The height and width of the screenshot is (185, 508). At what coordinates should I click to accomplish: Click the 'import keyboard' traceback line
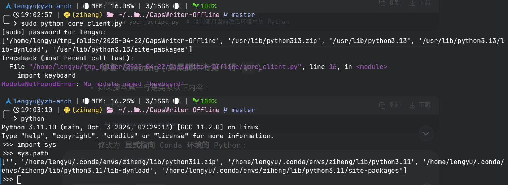click(x=46, y=75)
